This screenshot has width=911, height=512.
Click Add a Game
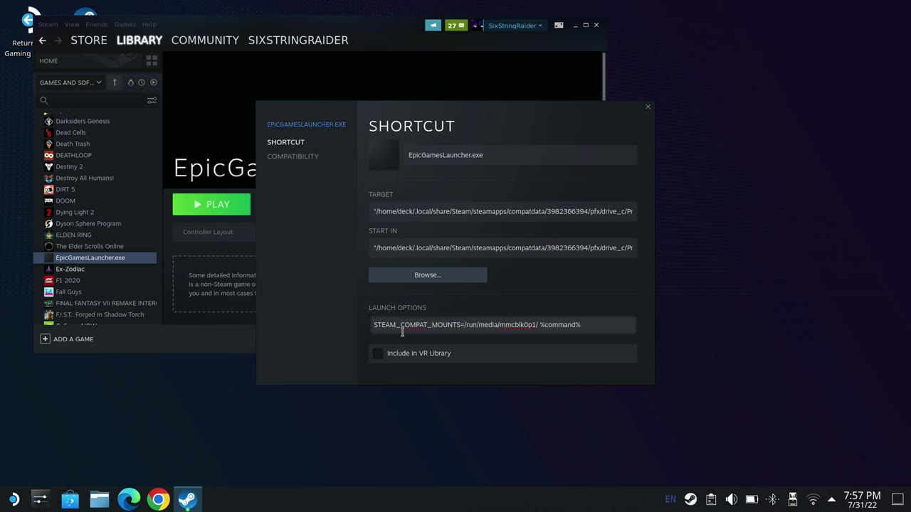(67, 339)
